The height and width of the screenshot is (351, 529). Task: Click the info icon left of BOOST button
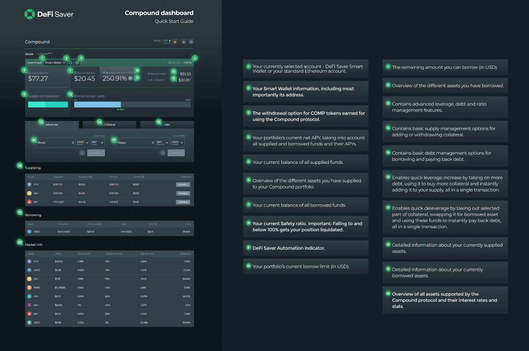[x=82, y=153]
